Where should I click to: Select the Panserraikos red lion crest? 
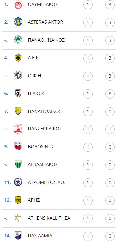click(x=18, y=129)
